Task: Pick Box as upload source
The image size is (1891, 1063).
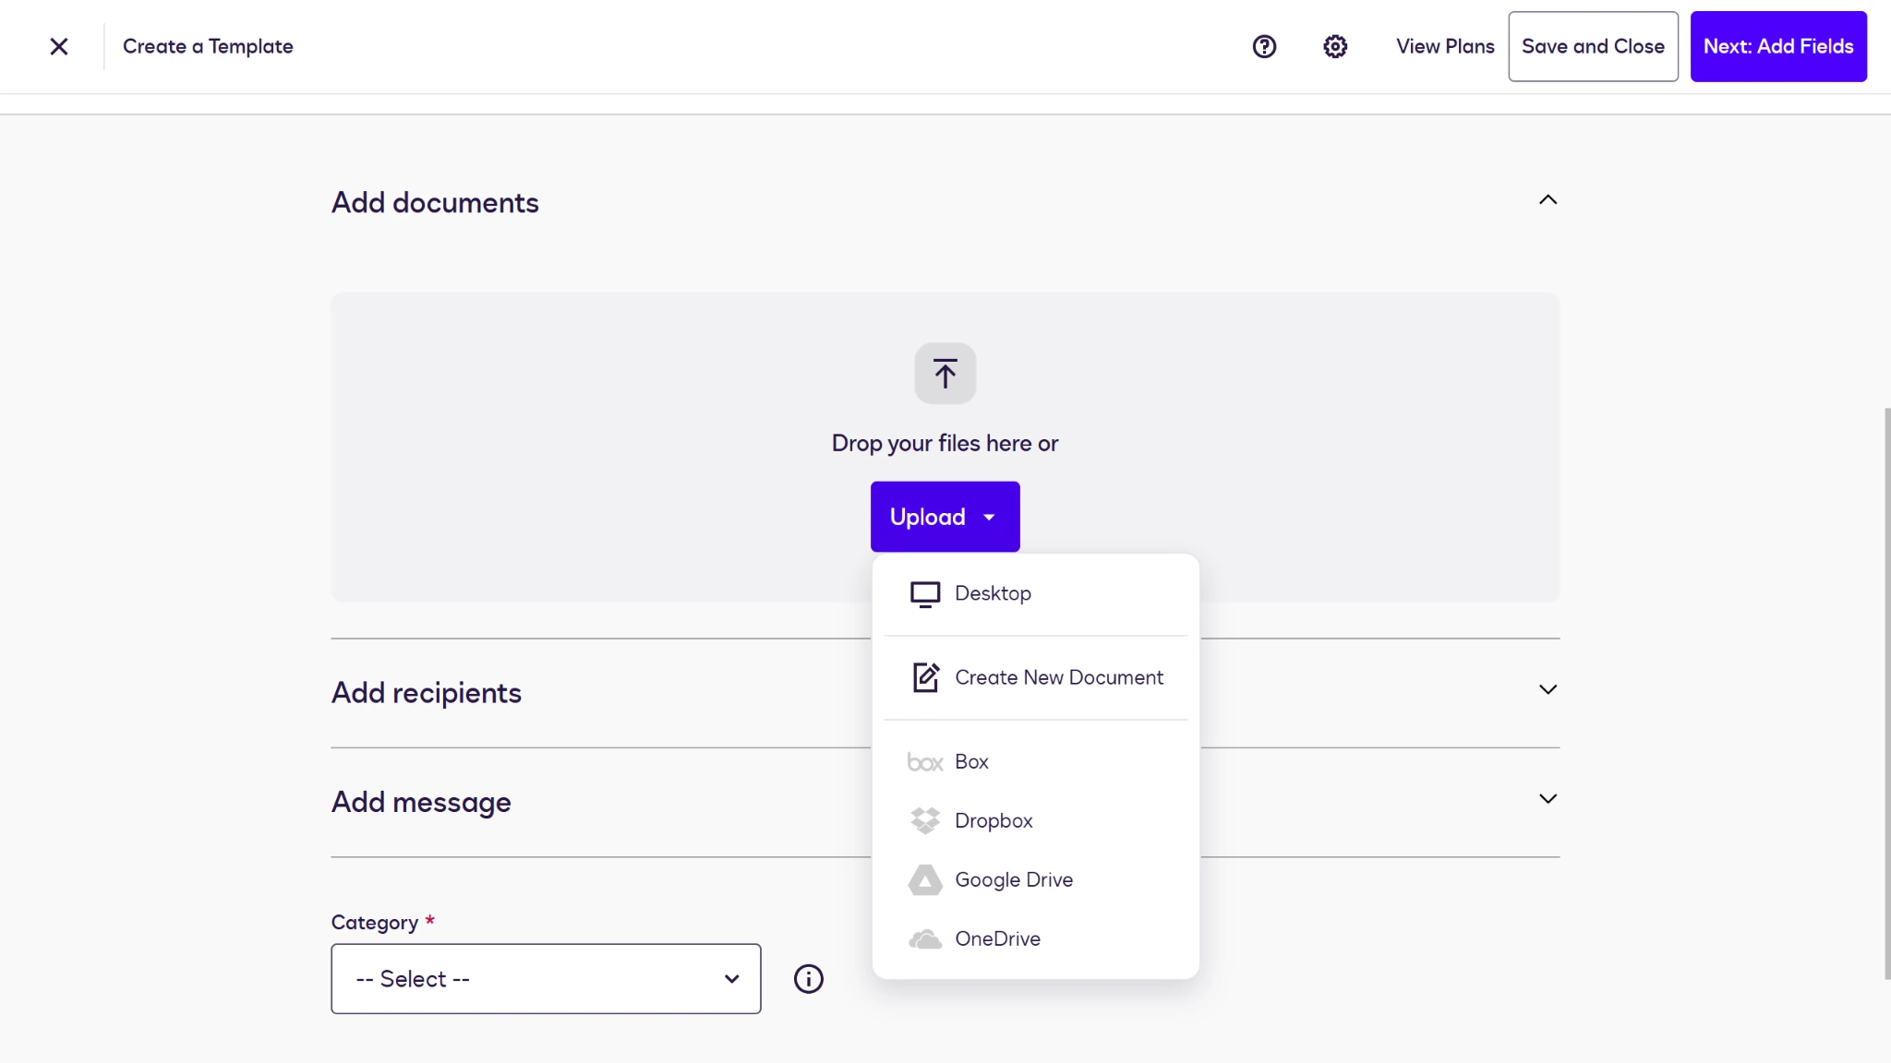Action: (1035, 762)
